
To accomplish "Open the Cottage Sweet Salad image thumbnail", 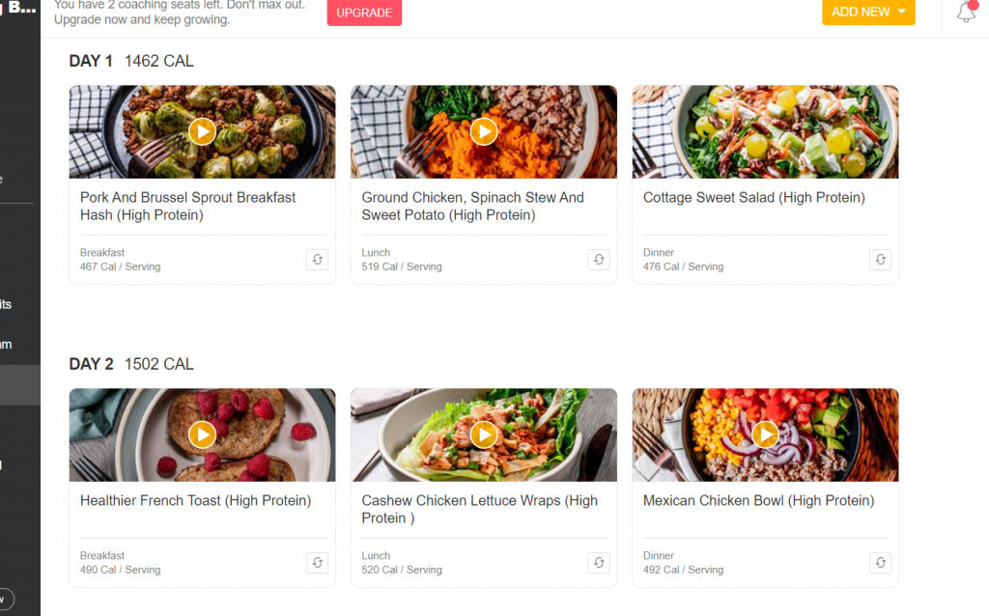I will click(x=765, y=131).
